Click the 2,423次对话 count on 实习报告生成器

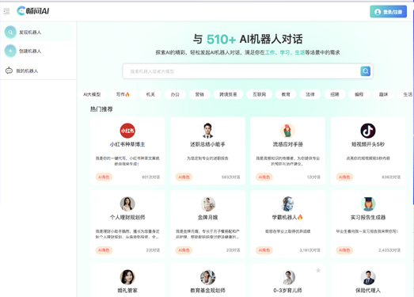coord(389,250)
